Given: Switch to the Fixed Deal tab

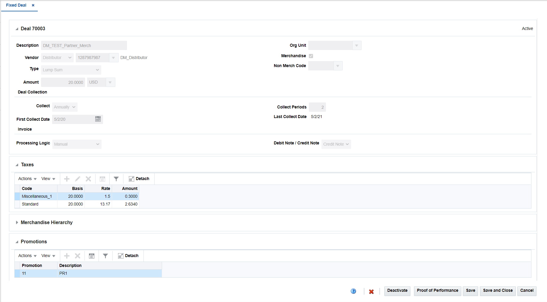Looking at the screenshot, I should pos(16,5).
